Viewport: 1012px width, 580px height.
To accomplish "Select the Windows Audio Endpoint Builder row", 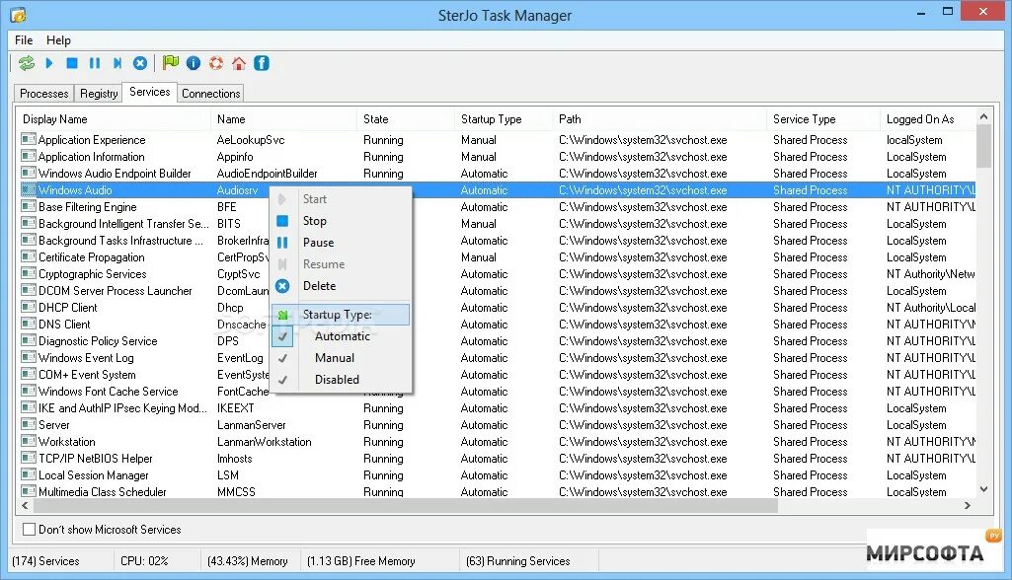I will [x=497, y=174].
